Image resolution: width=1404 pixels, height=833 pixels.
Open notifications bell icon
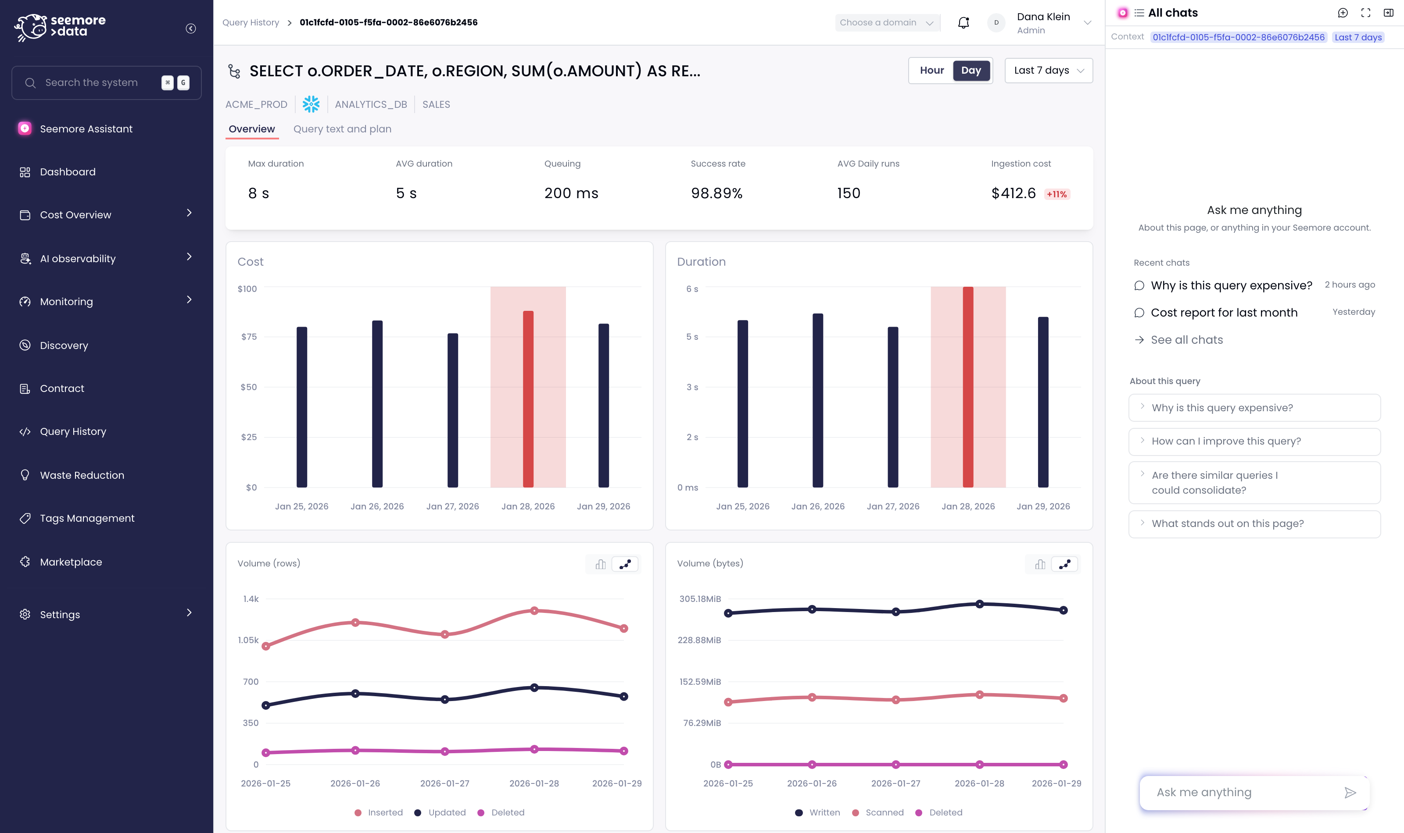click(x=963, y=22)
